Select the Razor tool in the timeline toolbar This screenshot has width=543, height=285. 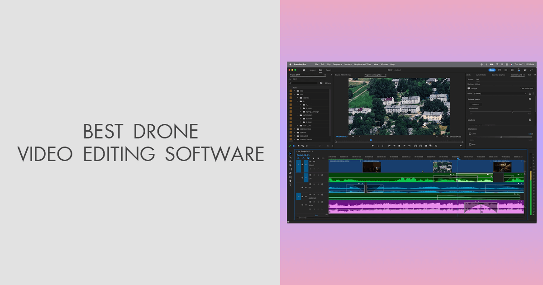pos(291,165)
